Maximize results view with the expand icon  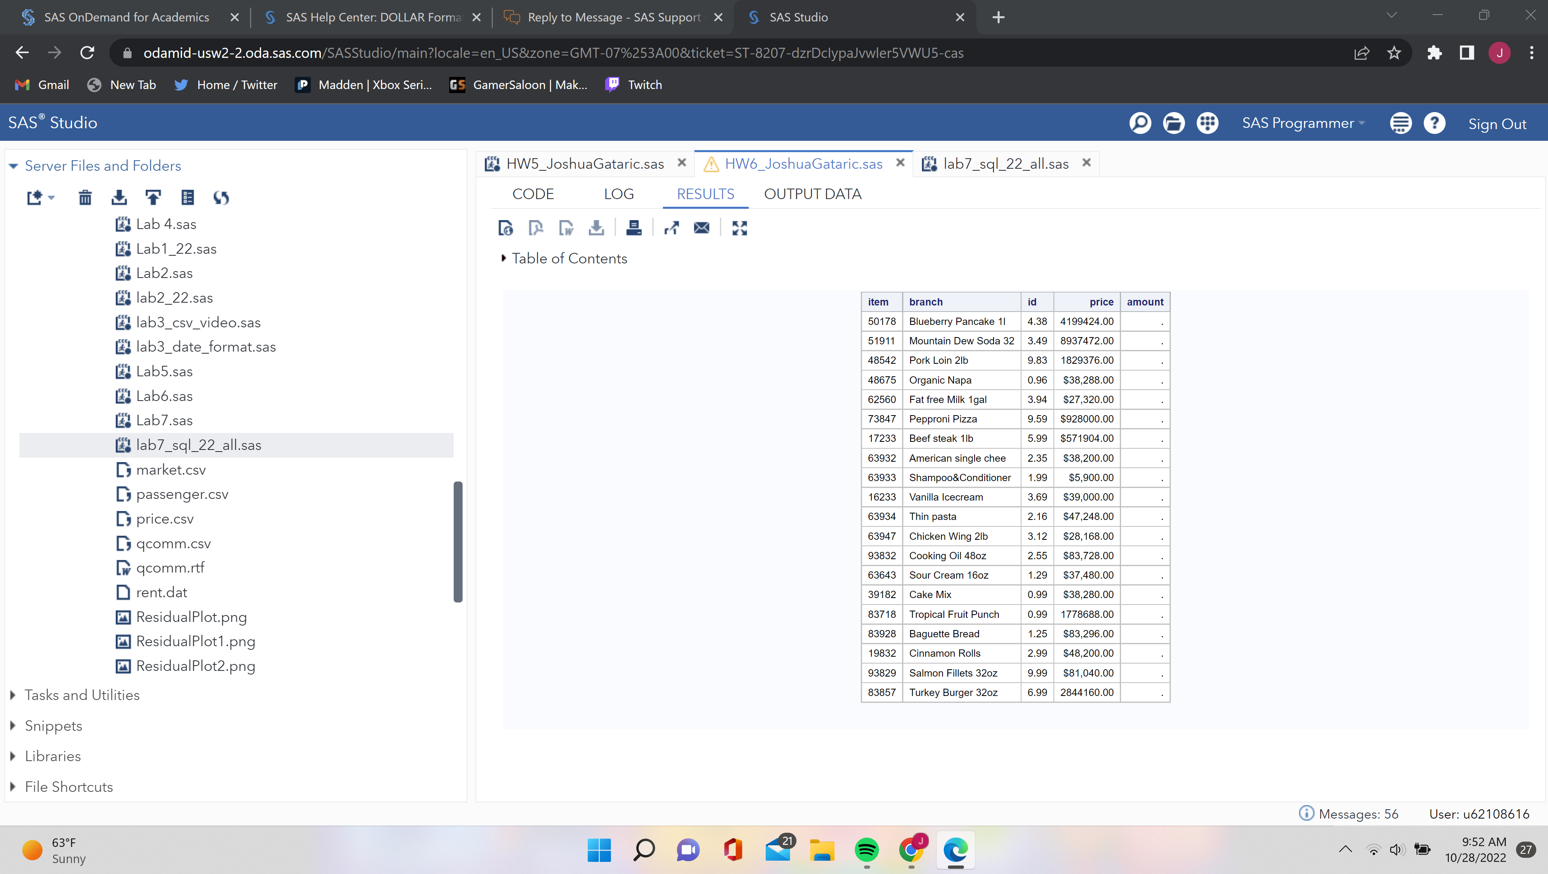click(x=739, y=228)
